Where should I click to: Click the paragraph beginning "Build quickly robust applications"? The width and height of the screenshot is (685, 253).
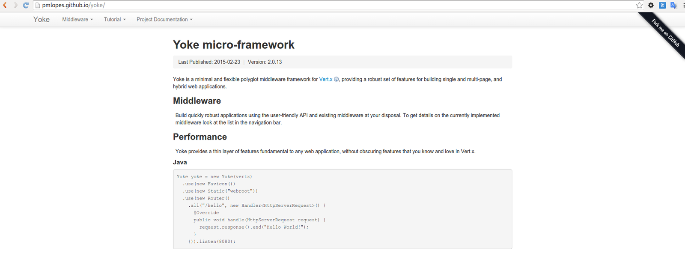point(337,119)
